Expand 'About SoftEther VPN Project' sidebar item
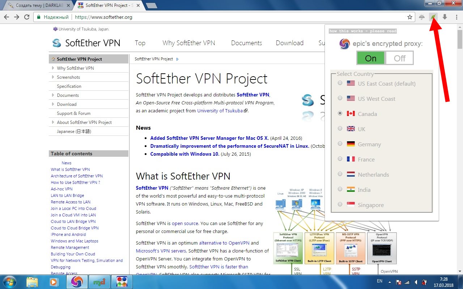The width and height of the screenshot is (463, 289). [53, 122]
